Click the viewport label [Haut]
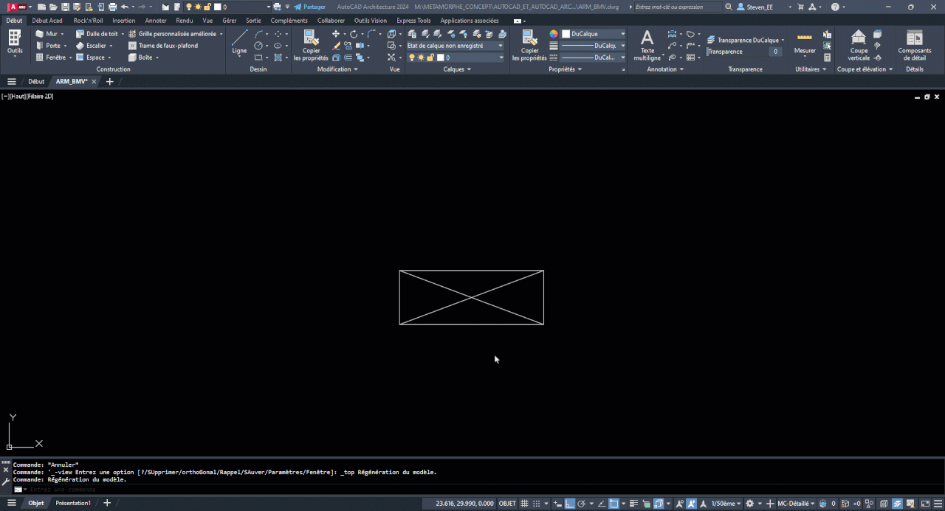 18,96
